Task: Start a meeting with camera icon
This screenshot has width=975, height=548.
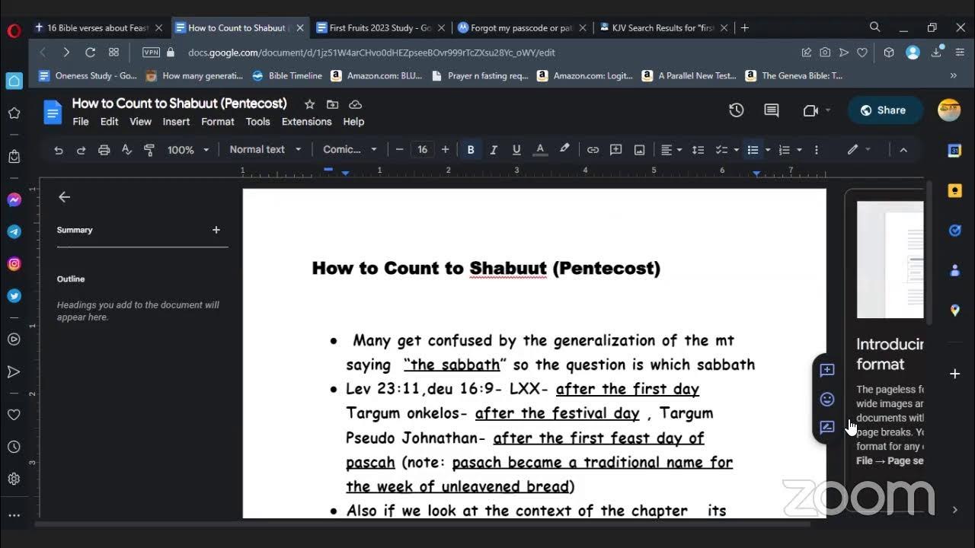Action: pyautogui.click(x=816, y=110)
